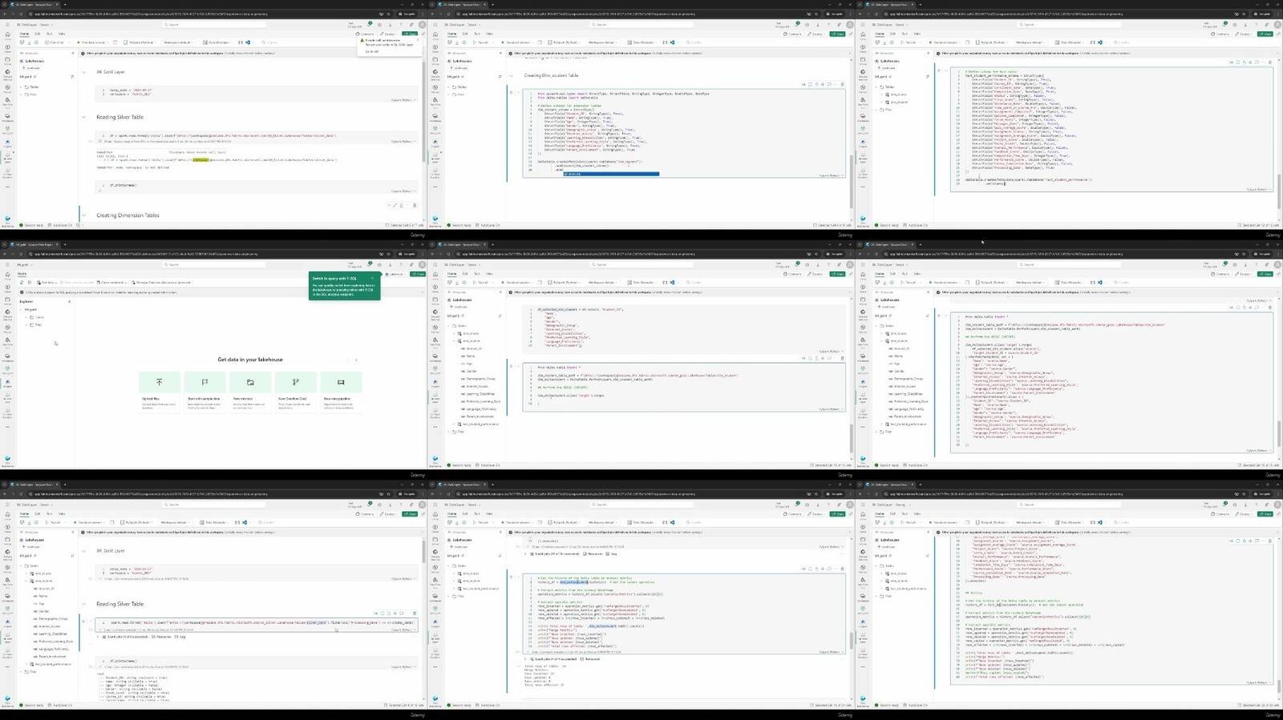The image size is (1283, 720).
Task: Reload the browser page in first frame
Action: pos(22,14)
